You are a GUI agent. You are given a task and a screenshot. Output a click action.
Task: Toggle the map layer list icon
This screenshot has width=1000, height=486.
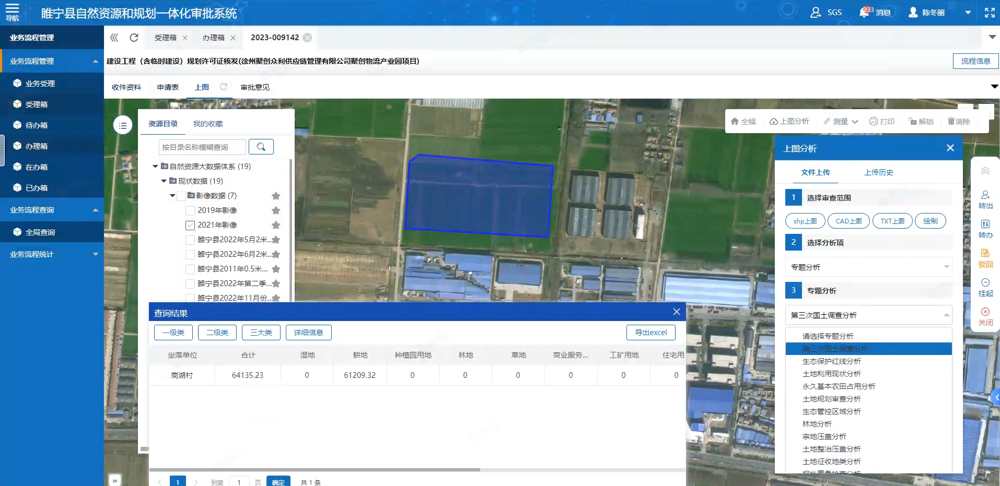tap(123, 125)
